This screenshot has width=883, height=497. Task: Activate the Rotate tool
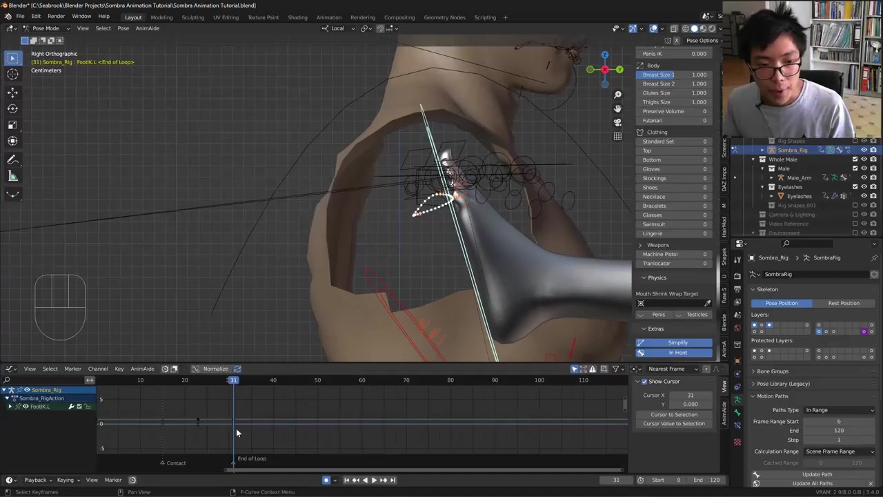pos(12,108)
